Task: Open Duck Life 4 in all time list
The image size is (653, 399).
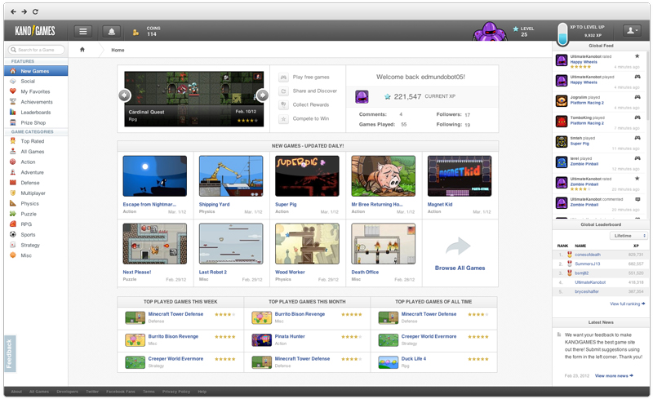Action: tap(414, 358)
